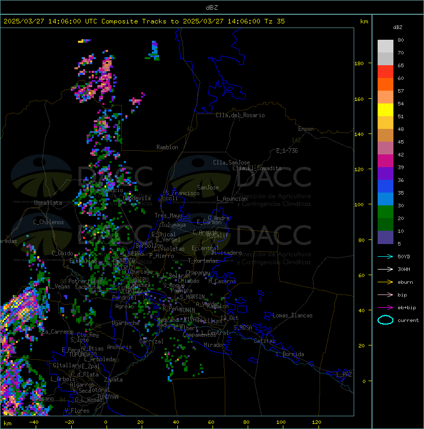The height and width of the screenshot is (429, 424).
Task: Click the L_Asuncion map label
Action: tap(232, 199)
